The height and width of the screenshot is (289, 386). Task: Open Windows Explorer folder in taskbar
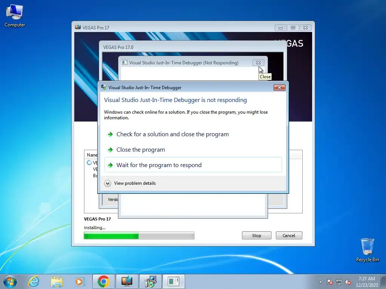tap(57, 281)
